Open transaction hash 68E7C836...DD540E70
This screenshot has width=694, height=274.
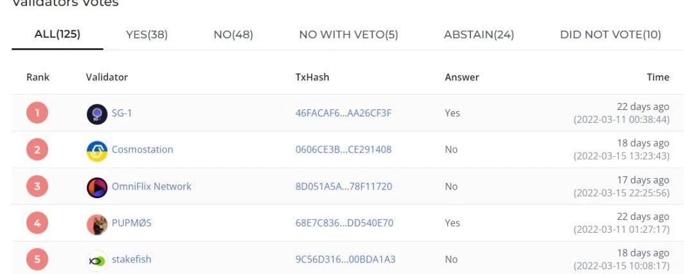pyautogui.click(x=344, y=223)
